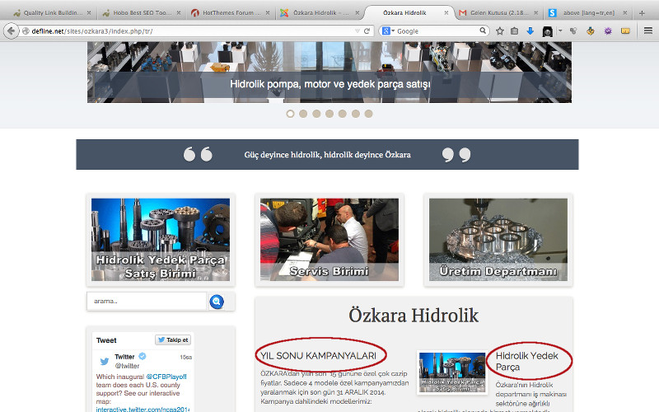Go back with the browser back arrow
This screenshot has width=659, height=412.
[x=11, y=30]
